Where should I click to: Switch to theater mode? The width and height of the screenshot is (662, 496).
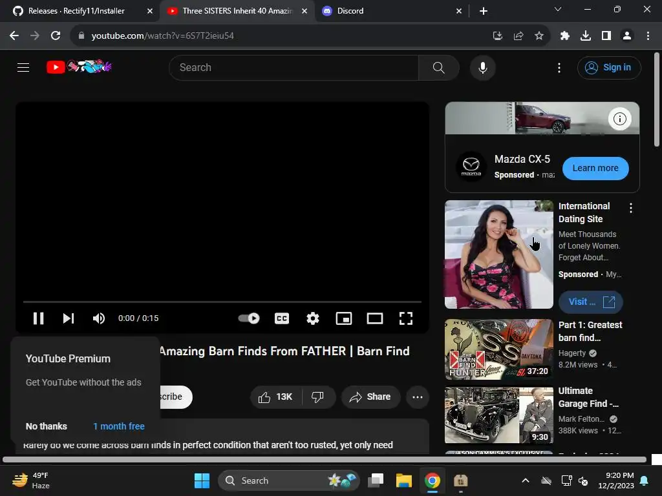click(x=375, y=318)
